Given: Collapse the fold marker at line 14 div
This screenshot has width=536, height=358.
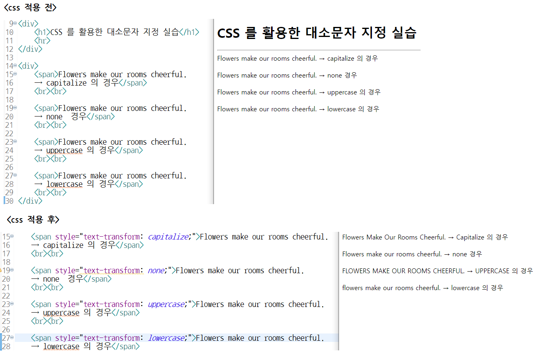Looking at the screenshot, I should 15,65.
